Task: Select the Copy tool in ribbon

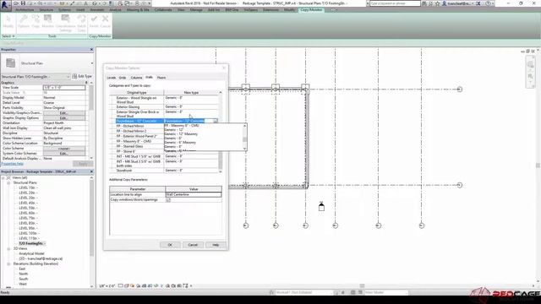Action: 36,22
